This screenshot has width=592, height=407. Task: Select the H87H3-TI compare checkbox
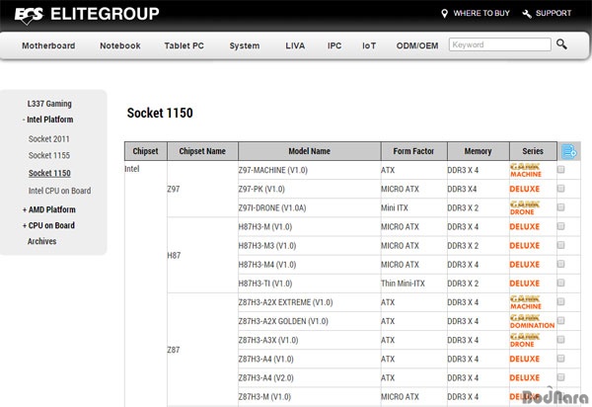[561, 283]
